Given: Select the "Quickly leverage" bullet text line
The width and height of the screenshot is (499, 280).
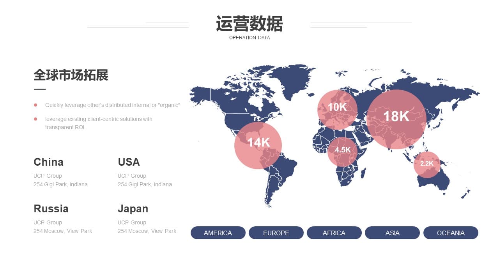Looking at the screenshot, I should tap(113, 105).
